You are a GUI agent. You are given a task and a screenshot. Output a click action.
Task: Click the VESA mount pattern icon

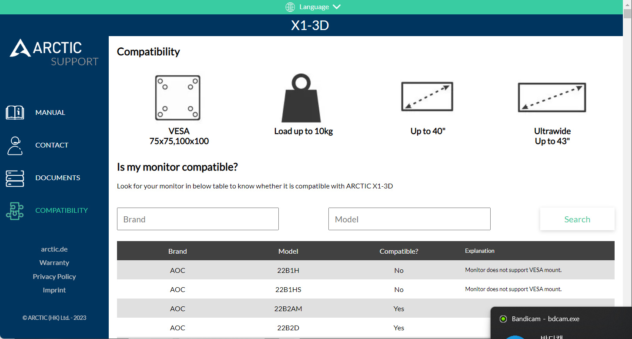point(178,98)
